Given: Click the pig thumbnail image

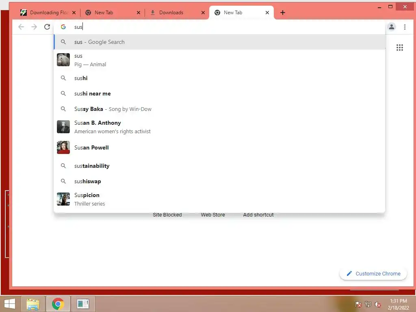Looking at the screenshot, I should pos(63,60).
